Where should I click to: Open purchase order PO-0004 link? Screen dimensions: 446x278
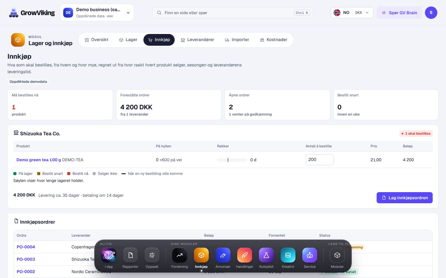26,247
